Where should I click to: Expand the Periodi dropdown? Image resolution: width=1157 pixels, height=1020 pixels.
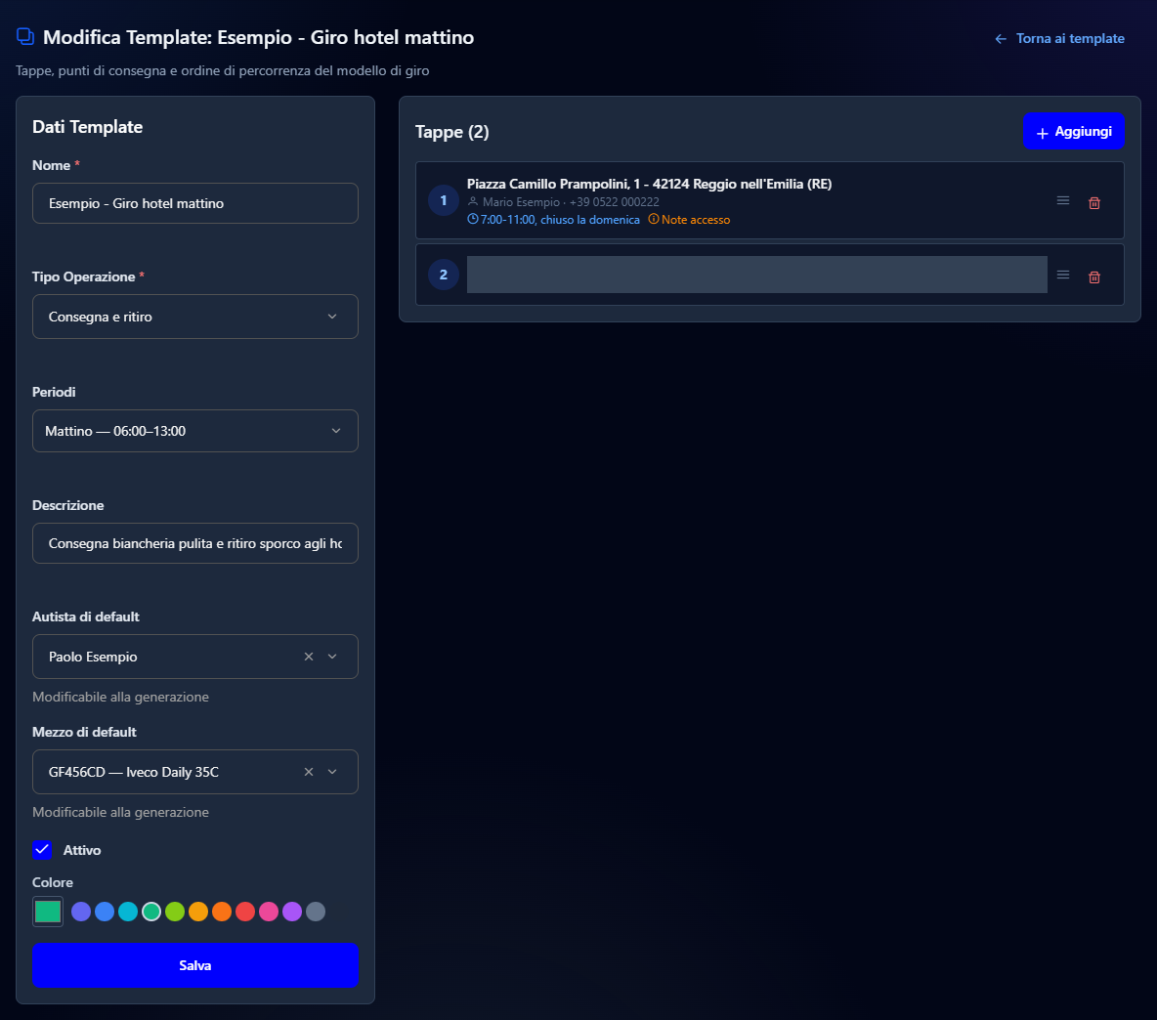pyautogui.click(x=194, y=431)
